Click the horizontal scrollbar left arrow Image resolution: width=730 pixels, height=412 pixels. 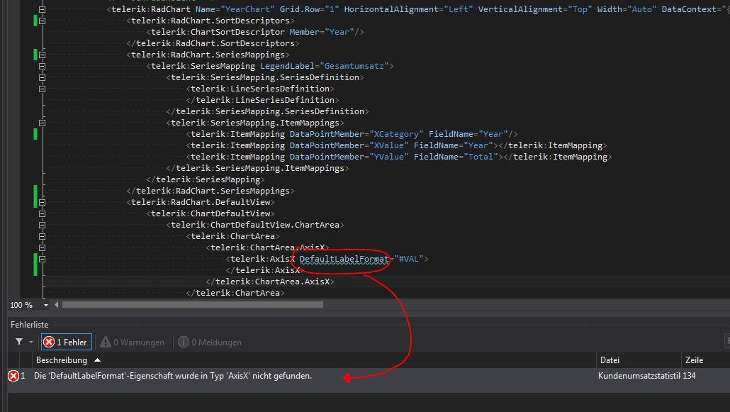pos(56,305)
